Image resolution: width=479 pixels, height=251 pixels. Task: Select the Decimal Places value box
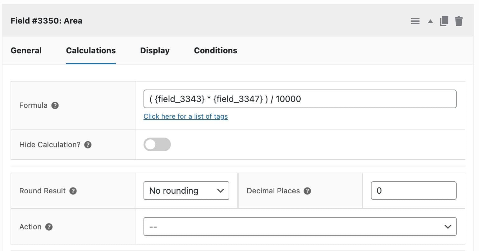tap(413, 191)
